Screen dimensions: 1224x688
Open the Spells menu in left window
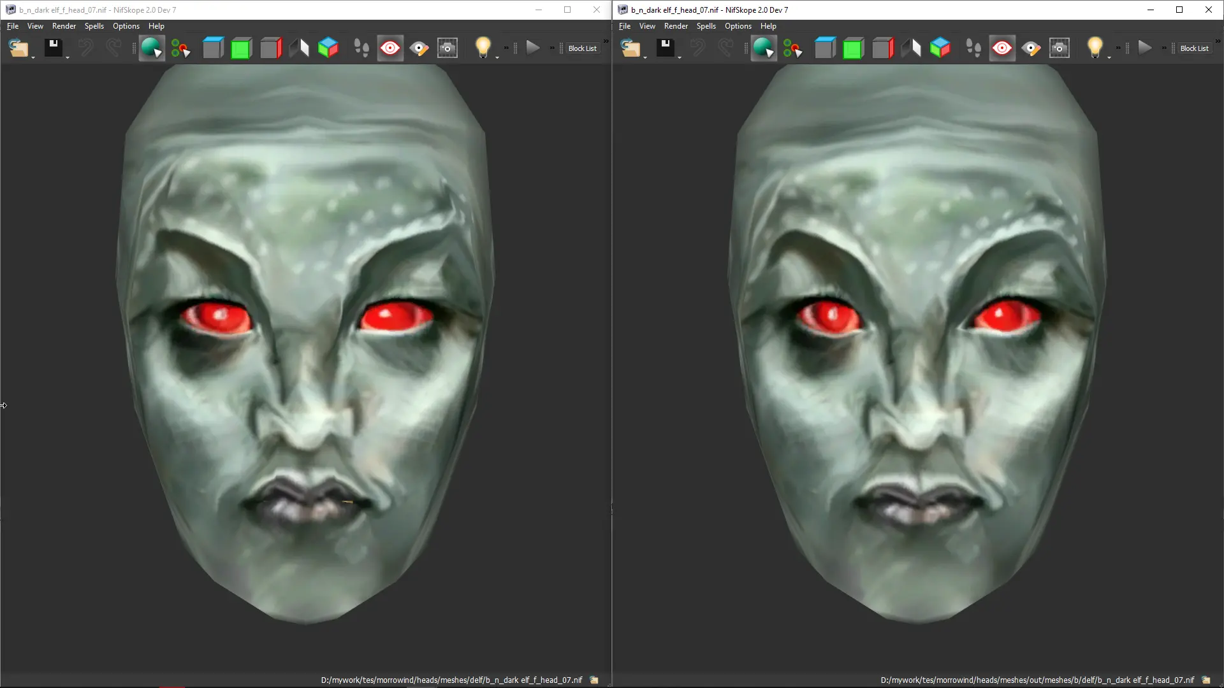point(94,26)
